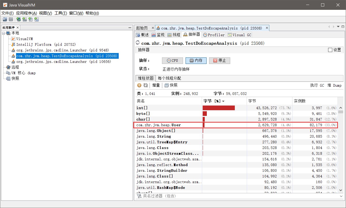Select the VisualVM tree entry
This screenshot has width=346, height=208.
[x=24, y=39]
